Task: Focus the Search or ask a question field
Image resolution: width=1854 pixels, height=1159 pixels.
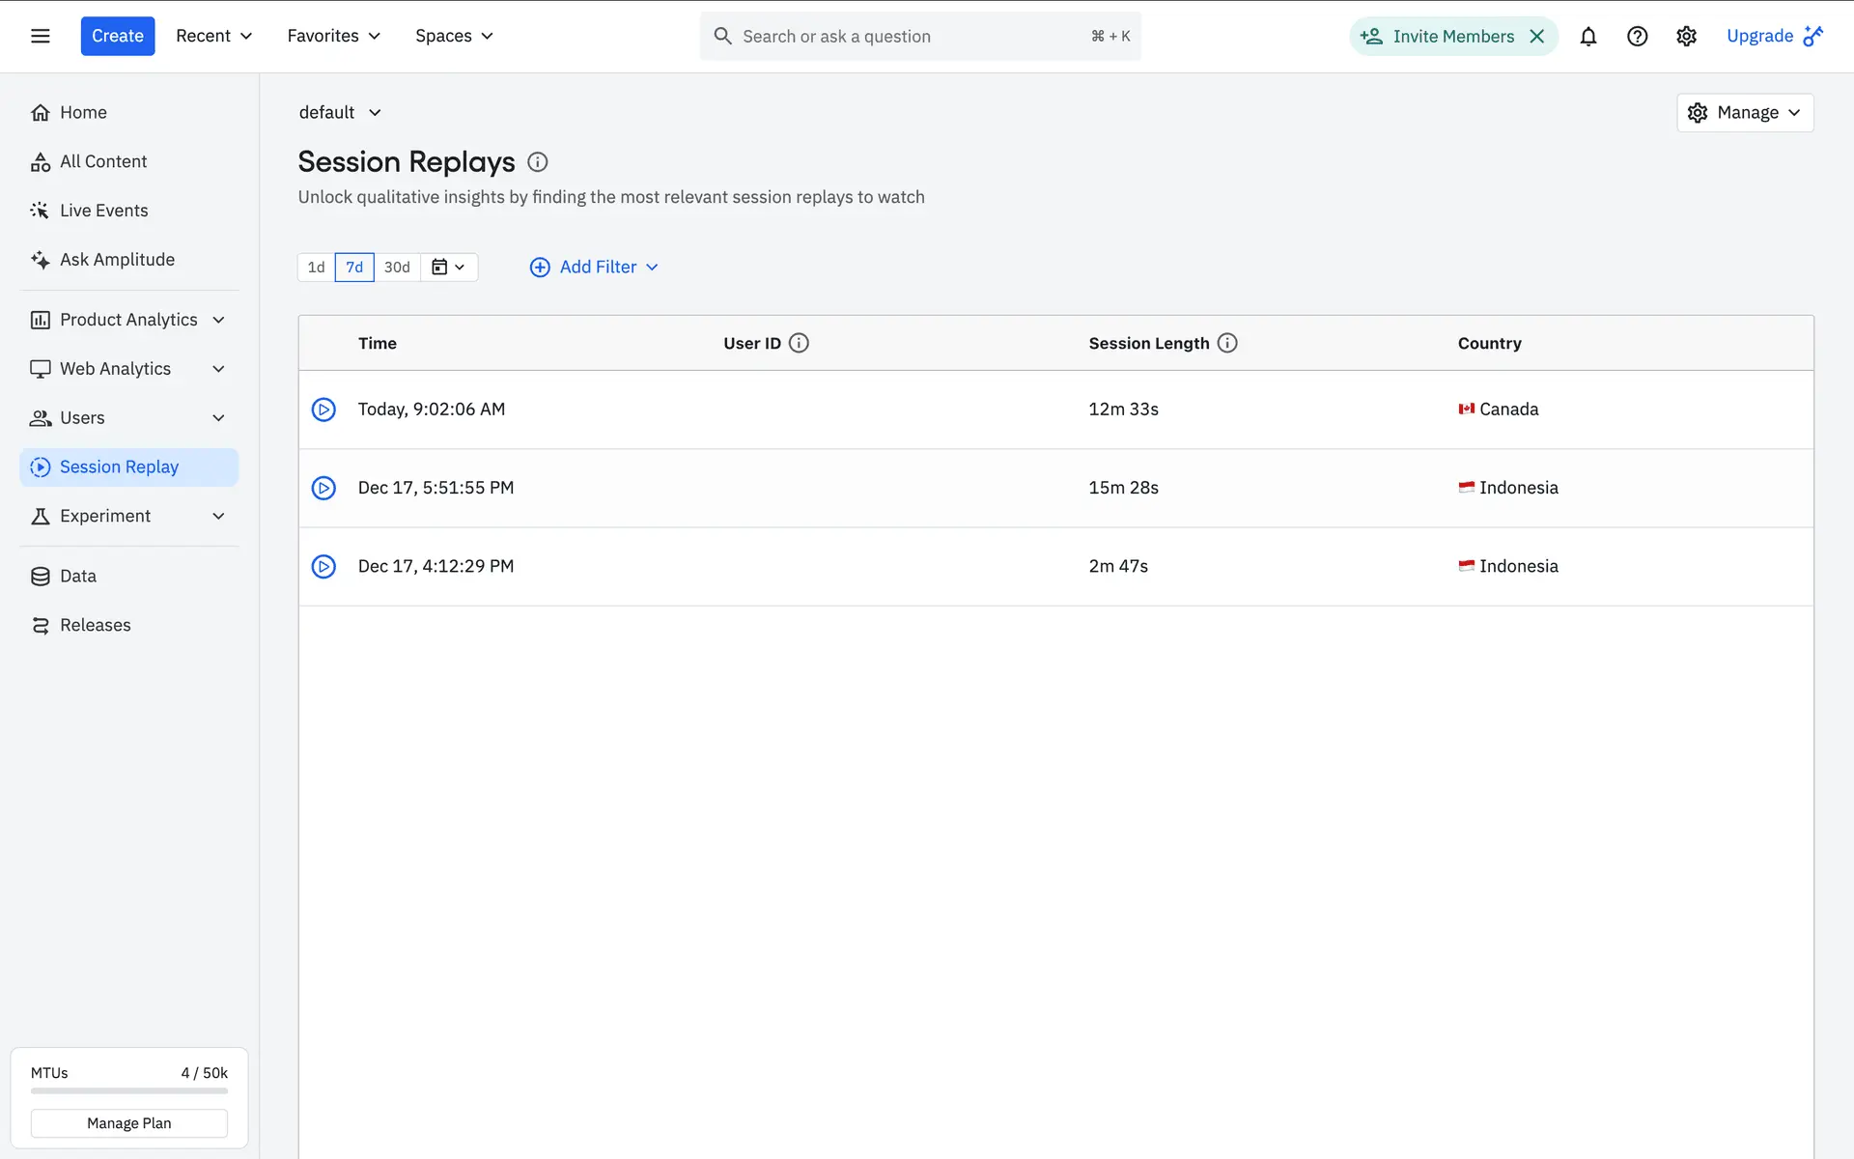Action: 908,37
